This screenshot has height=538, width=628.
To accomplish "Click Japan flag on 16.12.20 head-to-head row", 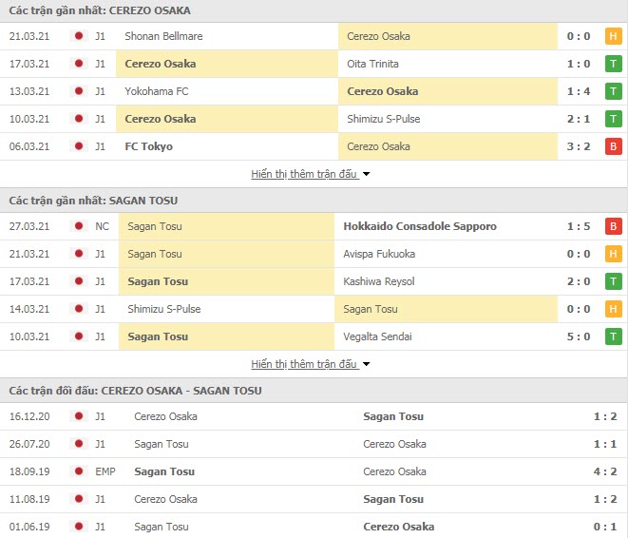I will click(79, 416).
